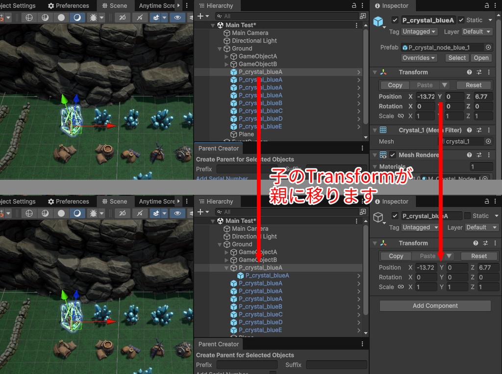Toggle scene visibility eye in upper Scene toolbar

[177, 18]
